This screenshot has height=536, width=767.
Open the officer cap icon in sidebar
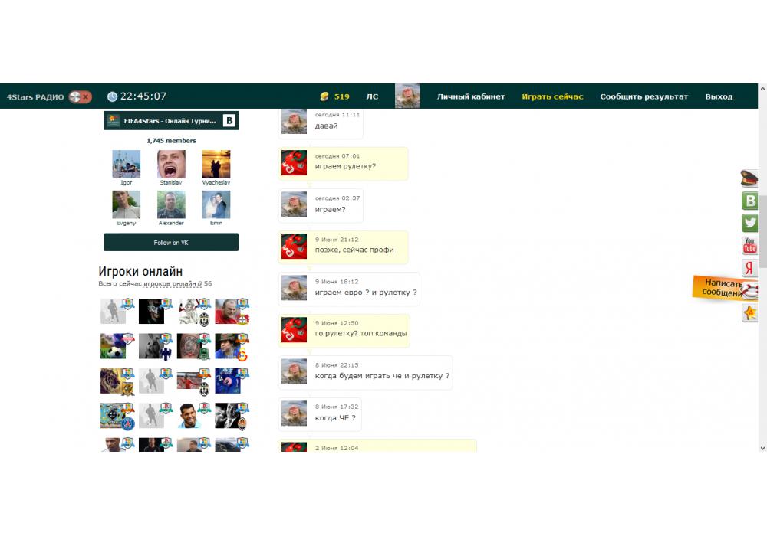(749, 179)
